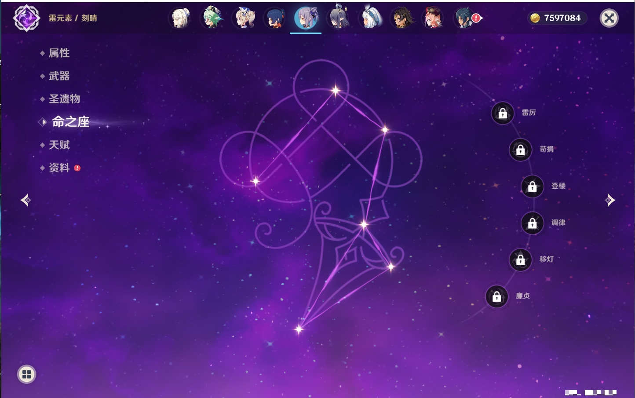Open the grid menu icon at bottom-left
Screen dimensions: 635x398
pyautogui.click(x=26, y=374)
